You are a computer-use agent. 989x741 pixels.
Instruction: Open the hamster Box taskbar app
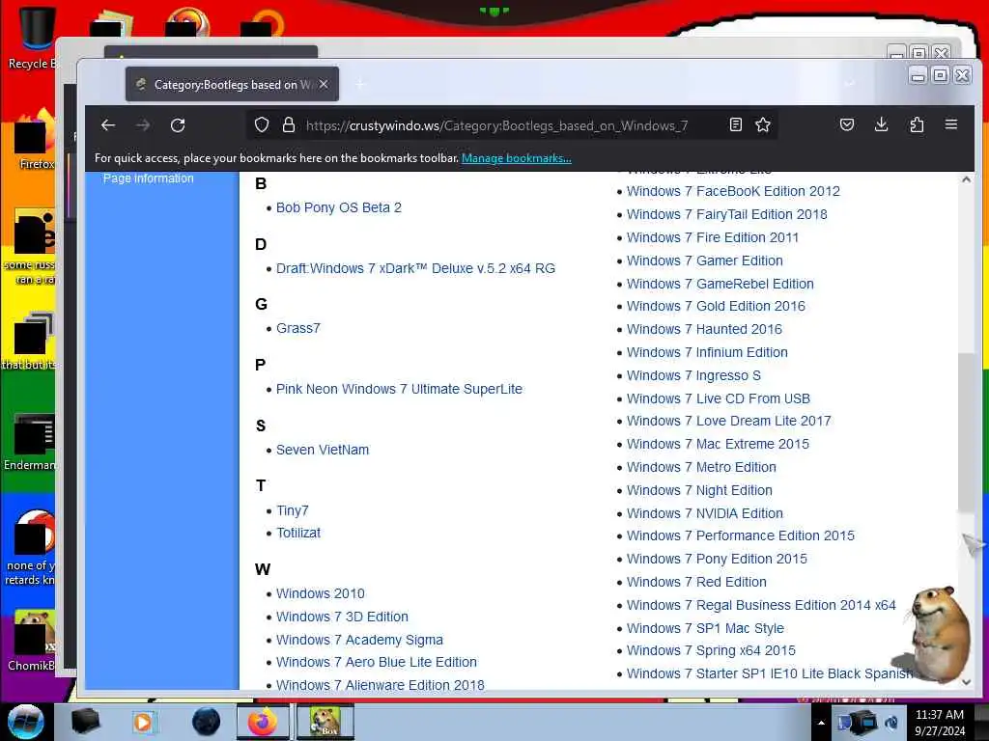click(x=325, y=722)
